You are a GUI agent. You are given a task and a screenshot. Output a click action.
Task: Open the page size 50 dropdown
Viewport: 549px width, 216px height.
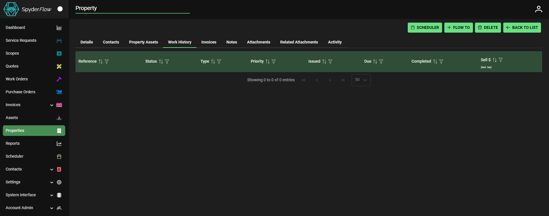pyautogui.click(x=361, y=80)
